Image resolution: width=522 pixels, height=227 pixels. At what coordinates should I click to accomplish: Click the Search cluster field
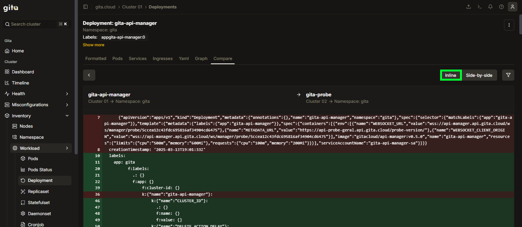(37, 24)
